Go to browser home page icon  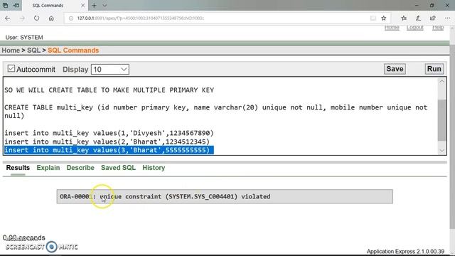(51, 18)
